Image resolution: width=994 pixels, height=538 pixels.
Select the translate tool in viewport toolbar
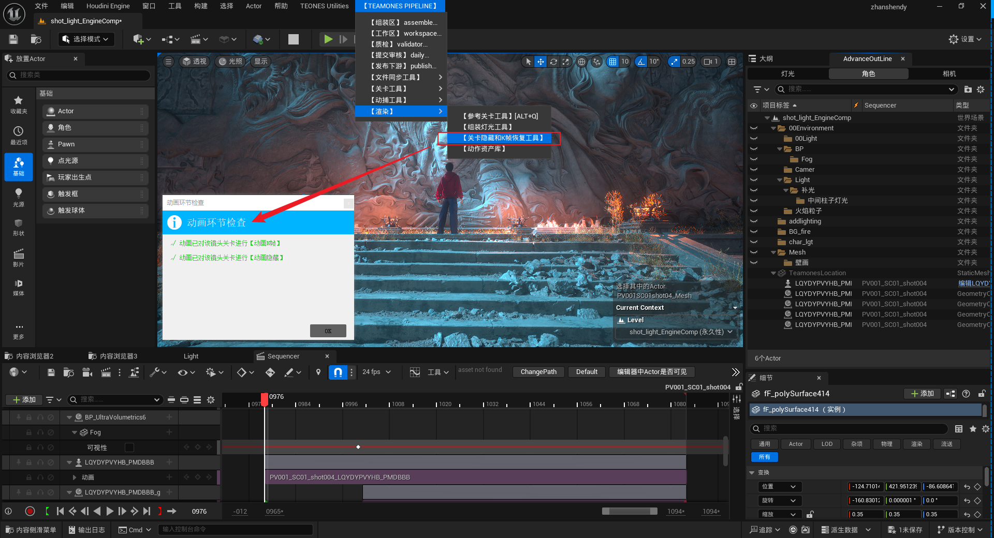tap(540, 62)
